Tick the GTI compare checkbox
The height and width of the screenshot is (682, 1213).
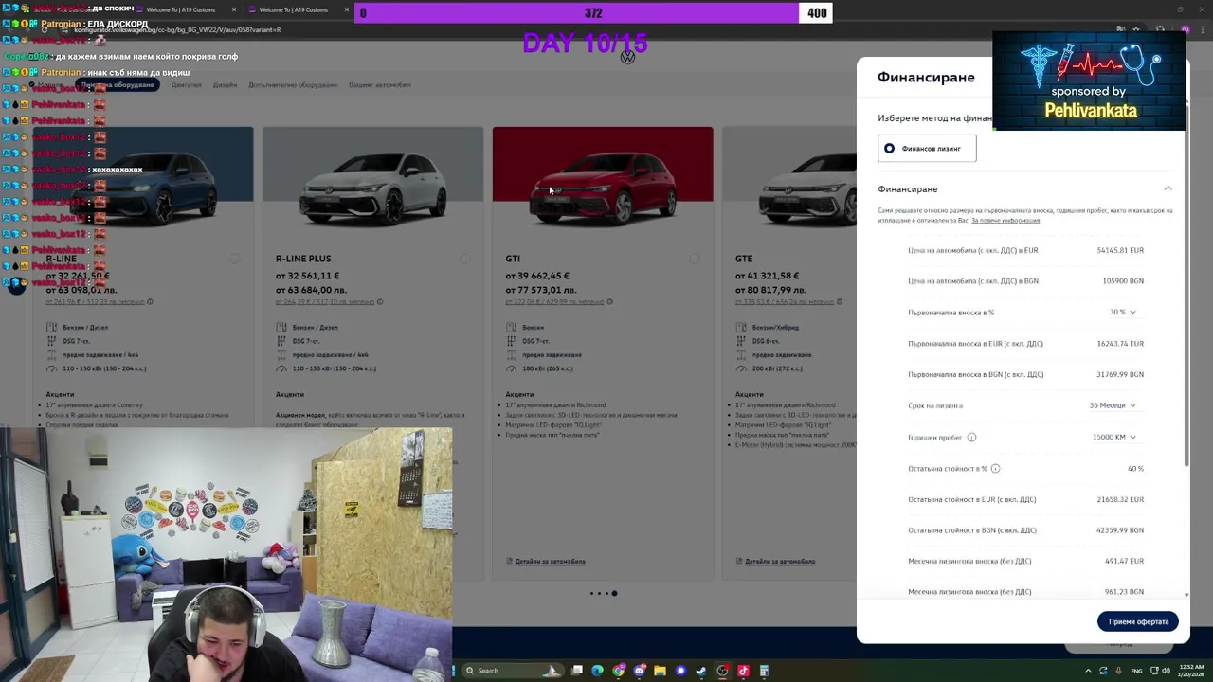(x=695, y=259)
